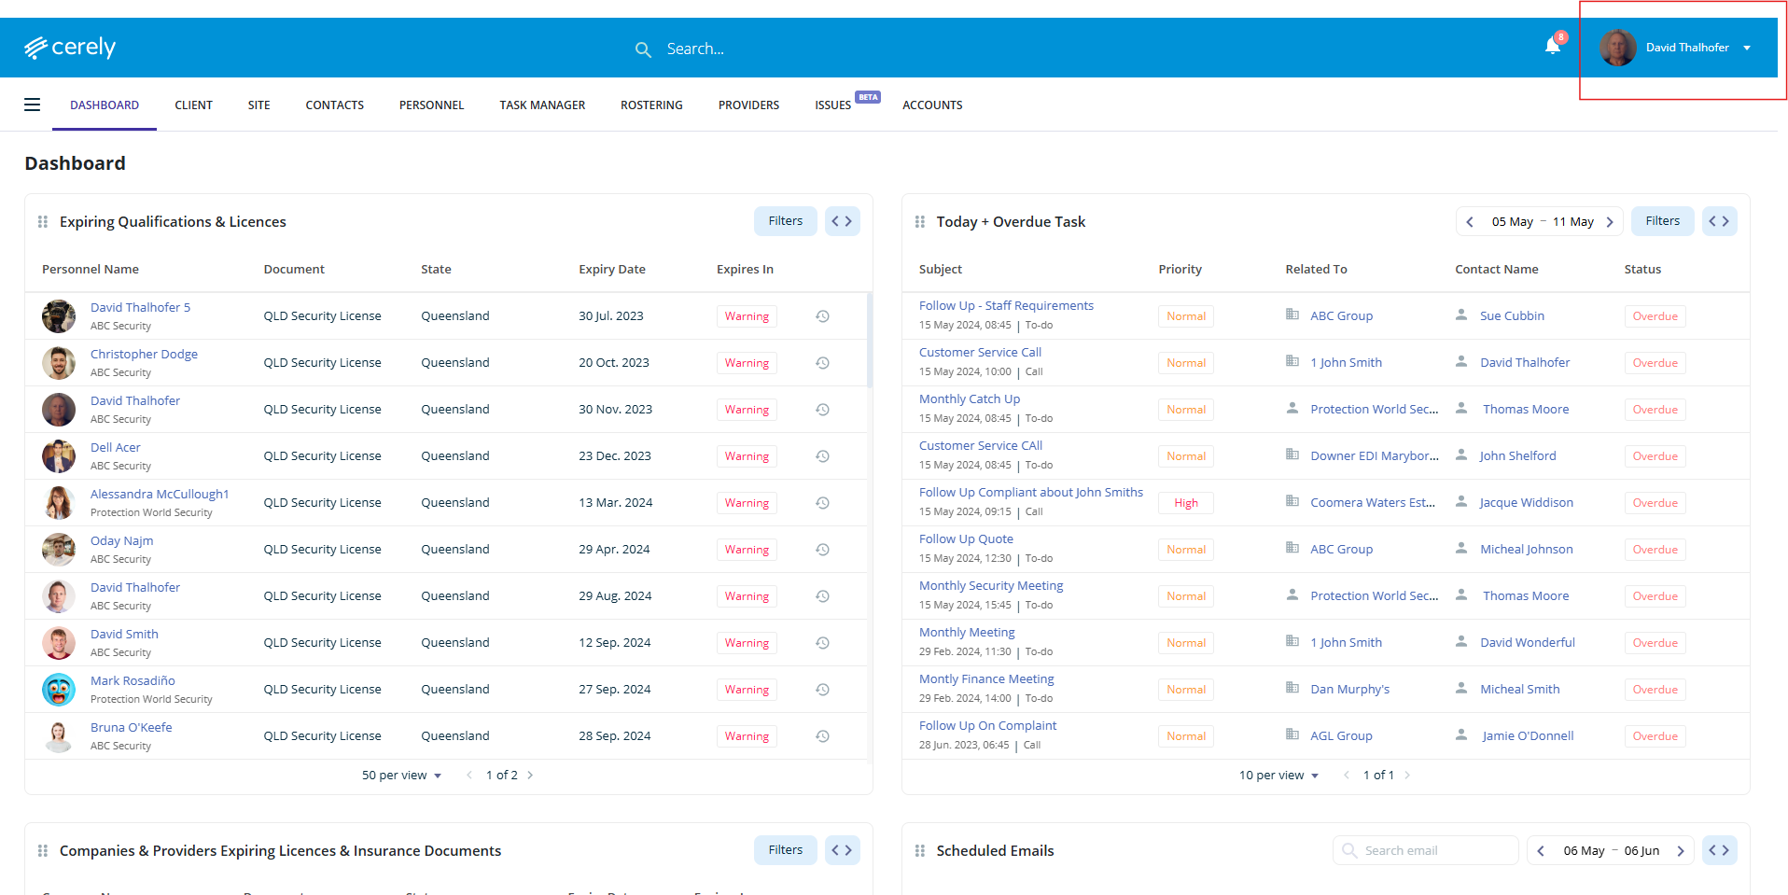
Task: Click history icon for Bruna O'Keefe row
Action: tap(822, 736)
